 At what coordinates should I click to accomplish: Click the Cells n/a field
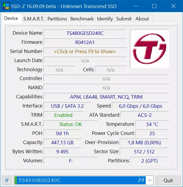[111, 70]
